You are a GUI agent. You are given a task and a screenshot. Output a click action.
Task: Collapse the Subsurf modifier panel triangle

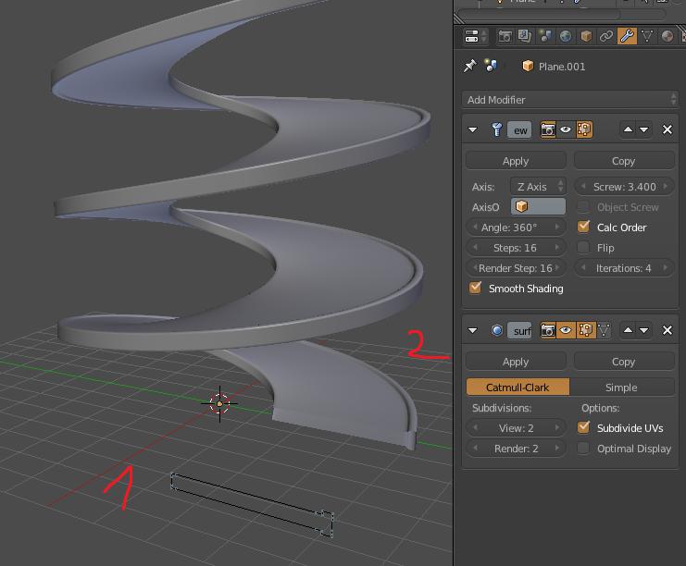click(x=473, y=330)
